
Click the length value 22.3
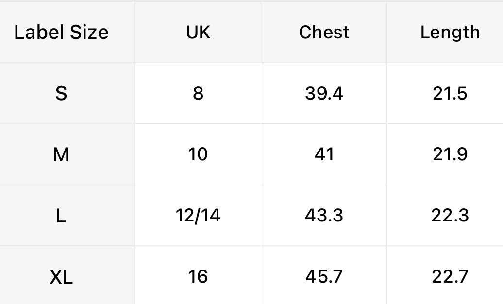[450, 216]
